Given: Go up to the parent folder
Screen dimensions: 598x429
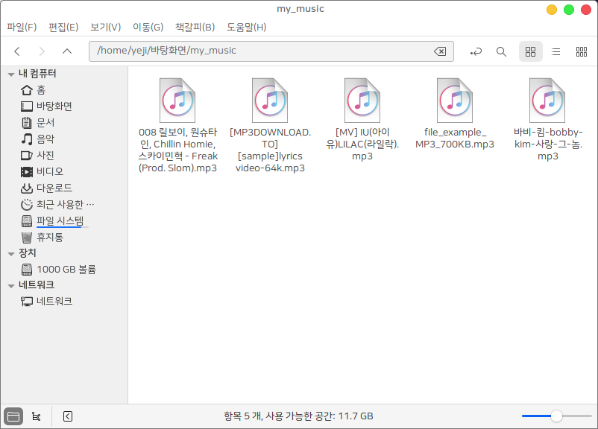Looking at the screenshot, I should point(67,51).
